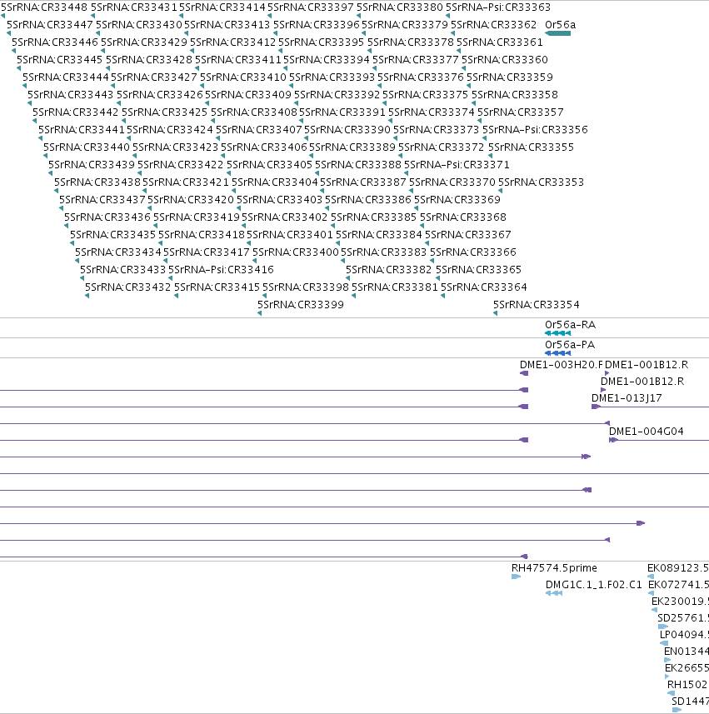Open 5SrRNA:CR33399 feature
The height and width of the screenshot is (714, 709).
[x=301, y=305]
